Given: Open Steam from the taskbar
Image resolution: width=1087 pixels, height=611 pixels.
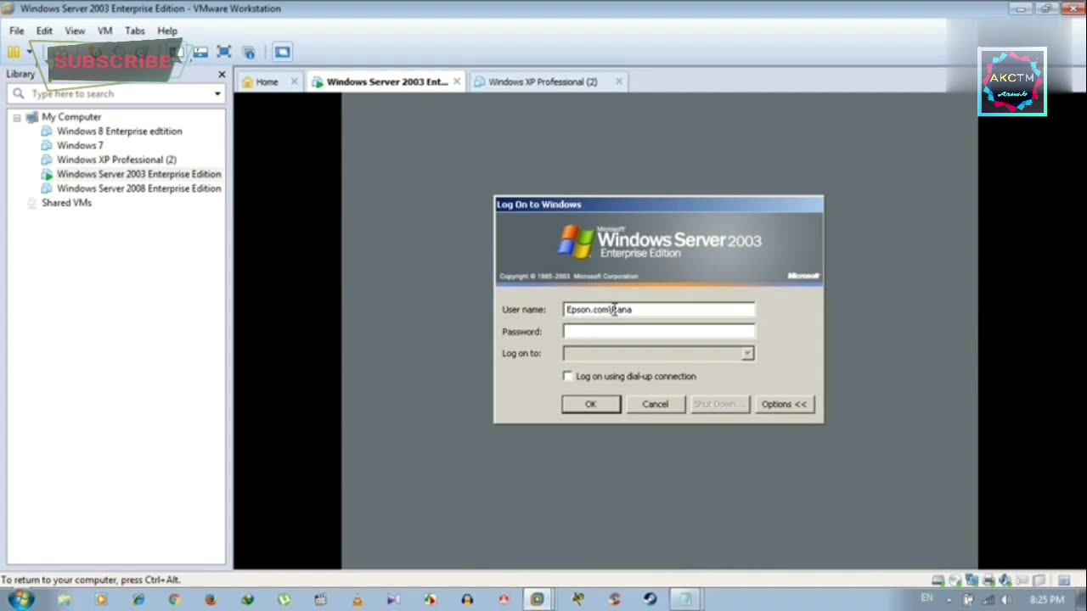Looking at the screenshot, I should pos(650,599).
